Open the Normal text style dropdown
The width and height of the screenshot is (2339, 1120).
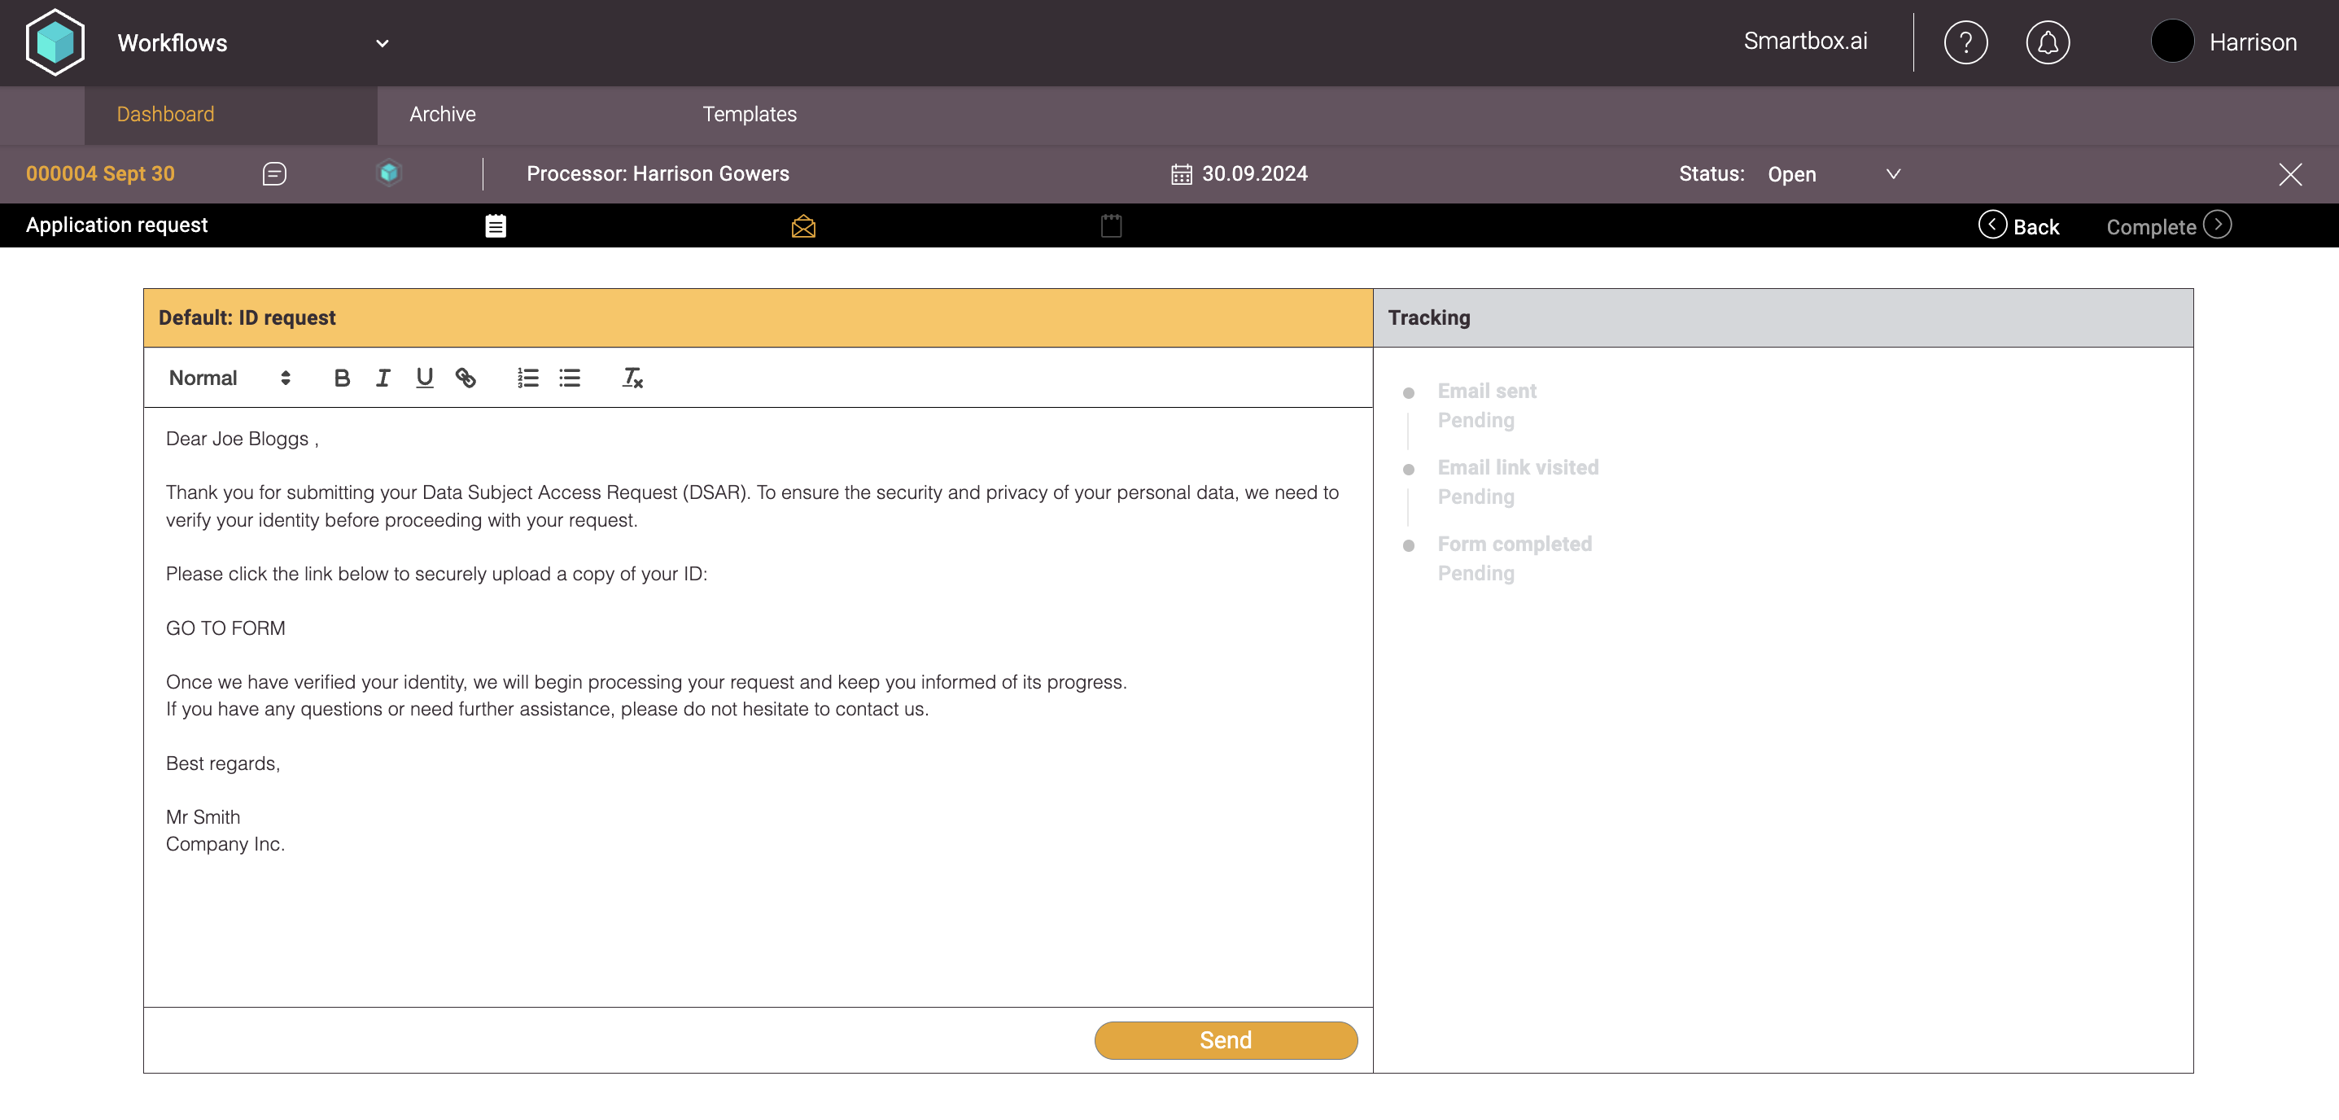pos(229,378)
